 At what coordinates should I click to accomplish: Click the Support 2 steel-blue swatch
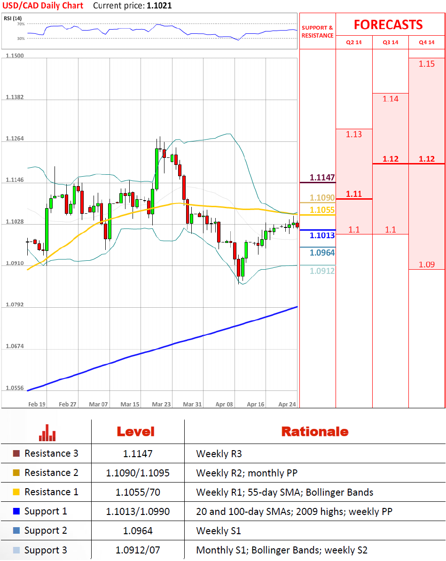(x=16, y=530)
